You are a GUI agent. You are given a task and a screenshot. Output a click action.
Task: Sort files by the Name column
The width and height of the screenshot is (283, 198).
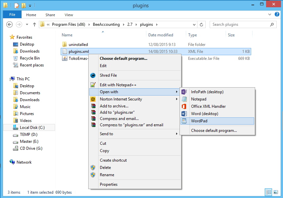click(67, 35)
